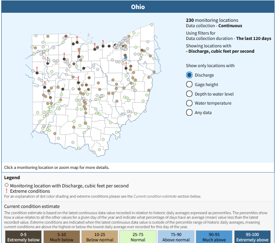Click 'Show only locations with' label
This screenshot has width=275, height=243.
tap(210, 65)
